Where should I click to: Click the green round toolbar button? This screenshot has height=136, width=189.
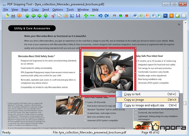pyautogui.click(x=121, y=16)
